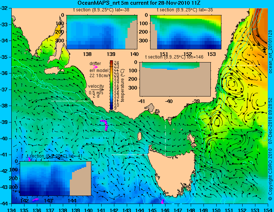Open the lat=-38 temperature section inset
Viewport: 274px width, 212px height.
coord(102,32)
